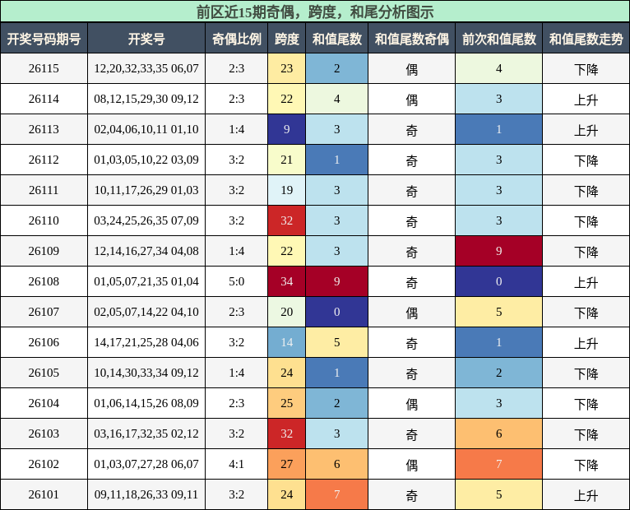Click span value 21 in row 26112
The height and width of the screenshot is (510, 630).
tap(286, 160)
